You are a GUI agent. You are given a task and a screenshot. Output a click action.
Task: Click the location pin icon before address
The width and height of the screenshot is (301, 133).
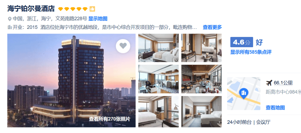(9, 19)
